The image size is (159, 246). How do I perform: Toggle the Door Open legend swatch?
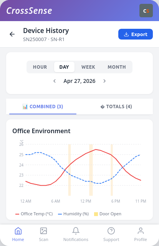pyautogui.click(x=96, y=214)
